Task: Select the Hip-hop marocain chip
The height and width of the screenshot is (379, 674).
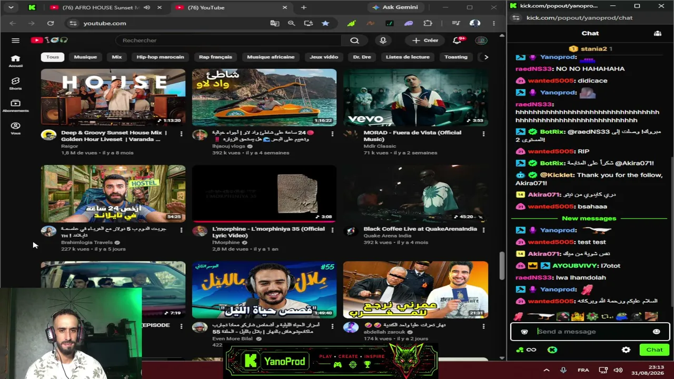Action: tap(160, 57)
